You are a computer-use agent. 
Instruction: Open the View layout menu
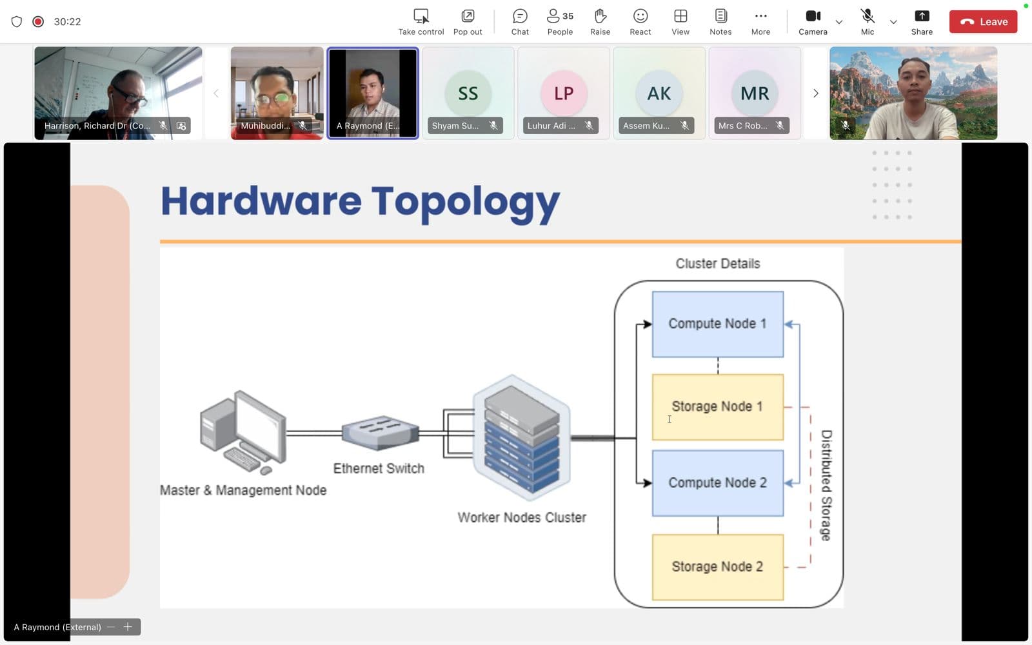click(680, 21)
